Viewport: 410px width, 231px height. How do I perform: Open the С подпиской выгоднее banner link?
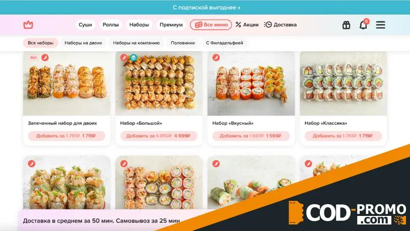coord(207,8)
